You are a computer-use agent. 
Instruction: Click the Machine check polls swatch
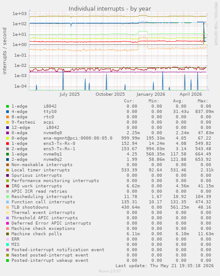coord(8,234)
